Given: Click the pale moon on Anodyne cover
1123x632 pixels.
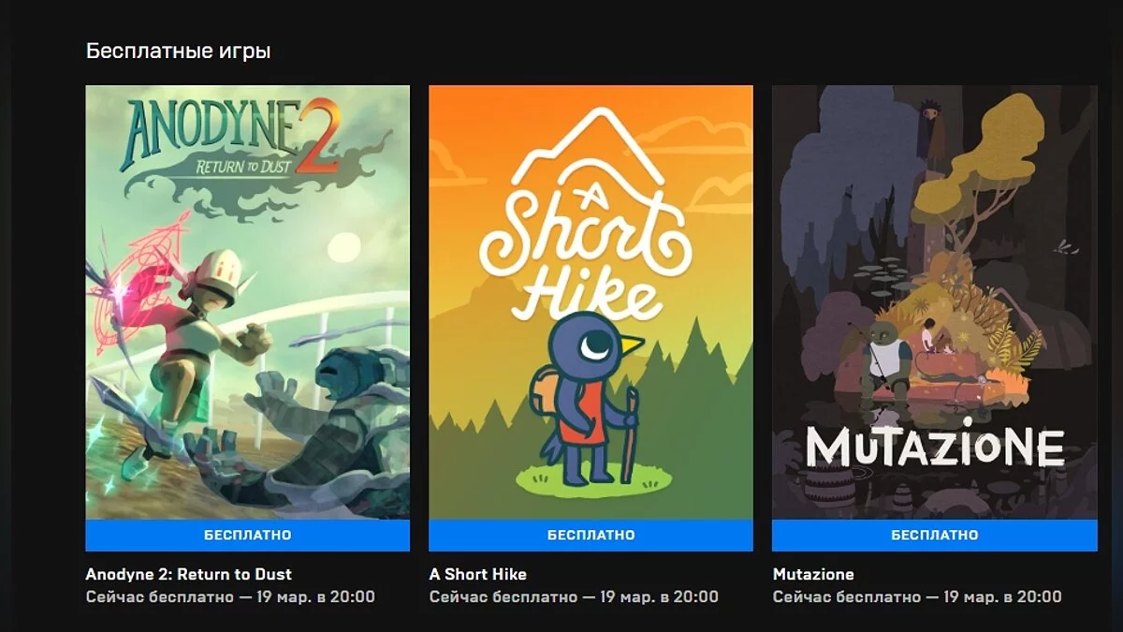Looking at the screenshot, I should click(x=343, y=247).
